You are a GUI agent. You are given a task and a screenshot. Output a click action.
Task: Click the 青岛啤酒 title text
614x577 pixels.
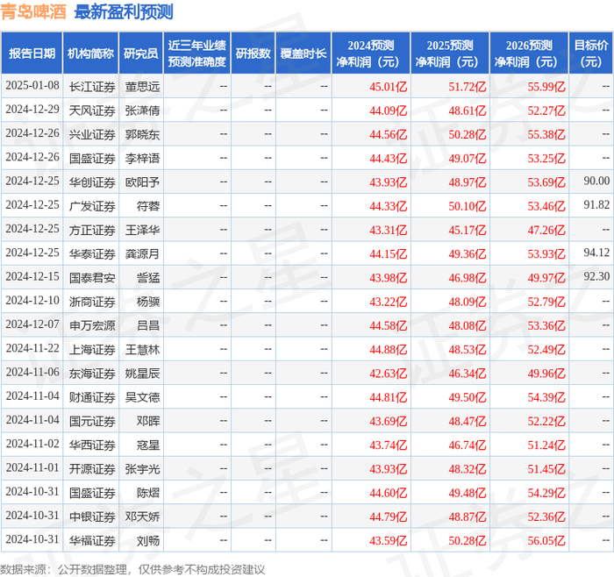(x=33, y=12)
